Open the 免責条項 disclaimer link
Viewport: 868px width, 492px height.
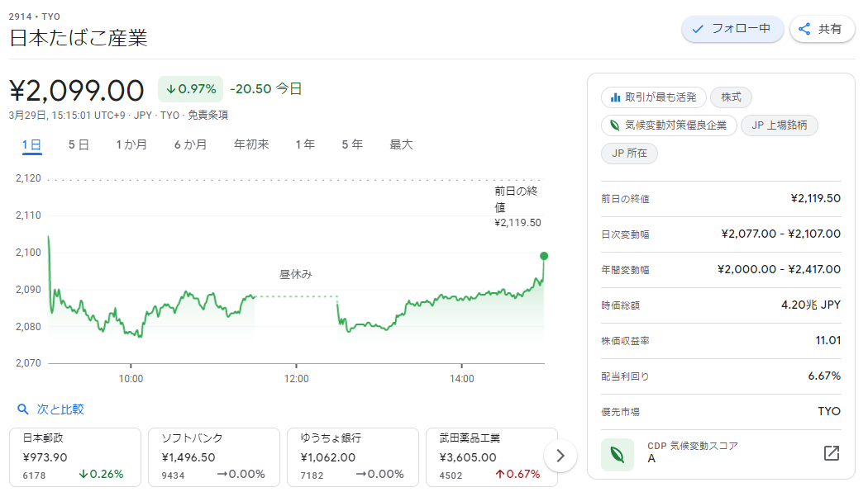tap(207, 115)
